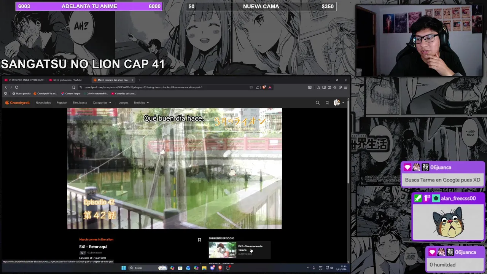
Task: Switch to ED gochuumon YouTube tab
Action: click(x=68, y=80)
